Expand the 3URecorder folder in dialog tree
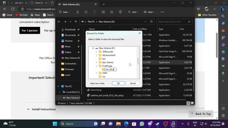The image size is (228, 128). (97, 52)
